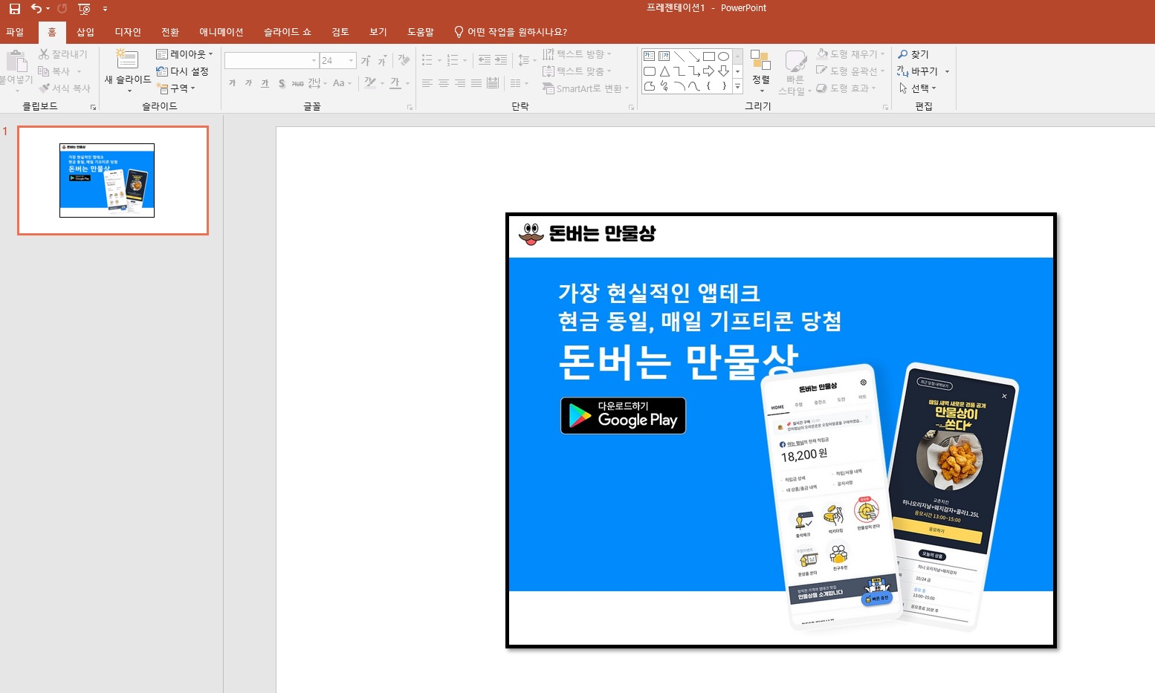This screenshot has height=693, width=1155.
Task: Switch to the 삽입 (Insert) tab
Action: click(85, 32)
